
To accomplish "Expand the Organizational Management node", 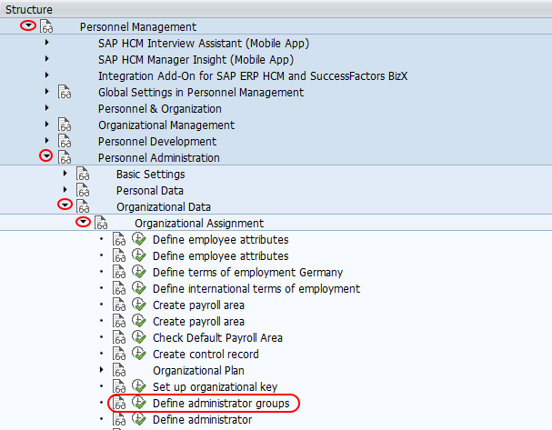I will pyautogui.click(x=46, y=125).
